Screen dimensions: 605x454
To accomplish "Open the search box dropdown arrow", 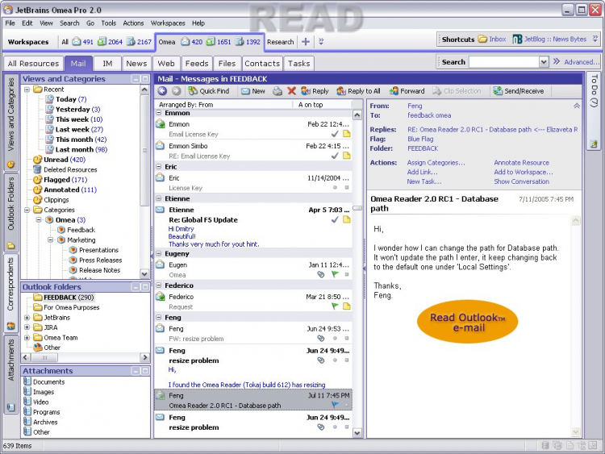I will coord(544,62).
